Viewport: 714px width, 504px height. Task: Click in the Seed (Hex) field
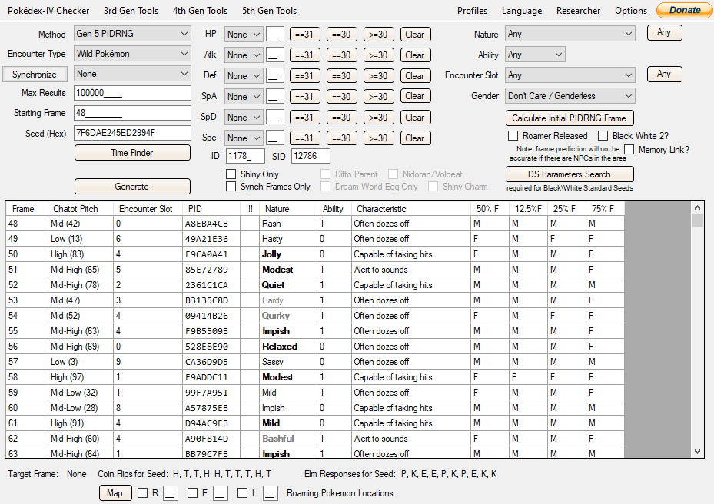click(x=132, y=133)
